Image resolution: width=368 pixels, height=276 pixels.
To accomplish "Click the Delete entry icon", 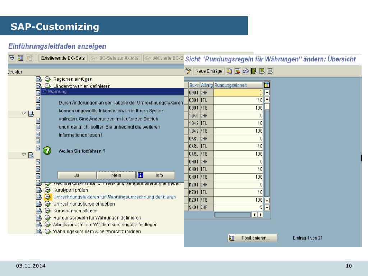I will click(x=238, y=71).
